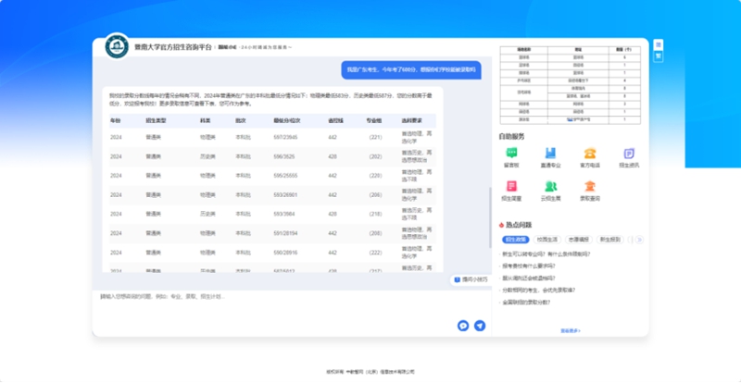Click the question input text field
Viewport: 741px width, 383px height.
point(278,297)
